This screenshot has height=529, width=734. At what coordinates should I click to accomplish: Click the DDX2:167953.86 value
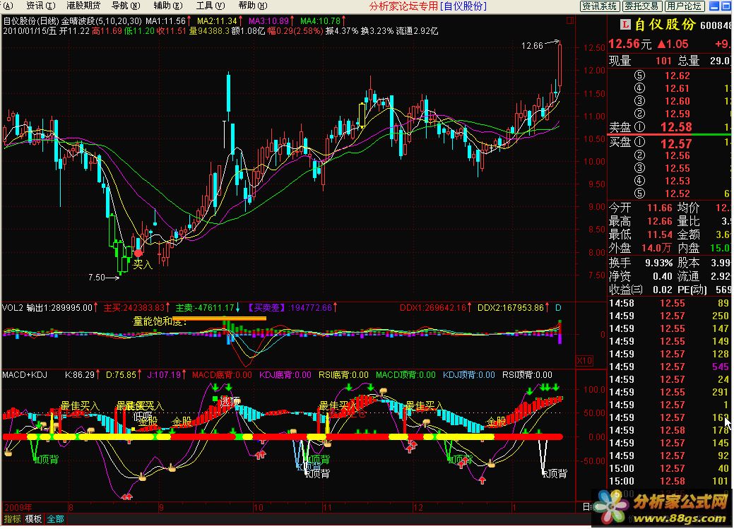pos(511,308)
